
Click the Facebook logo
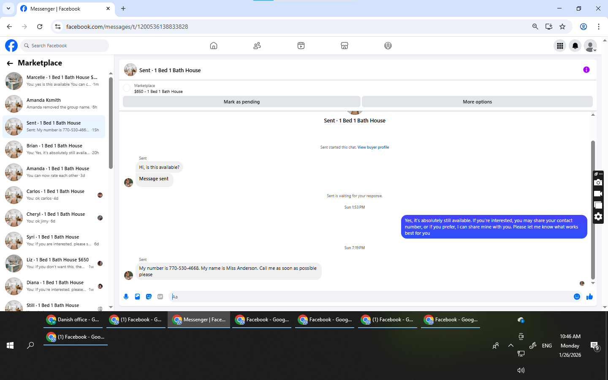pos(11,46)
